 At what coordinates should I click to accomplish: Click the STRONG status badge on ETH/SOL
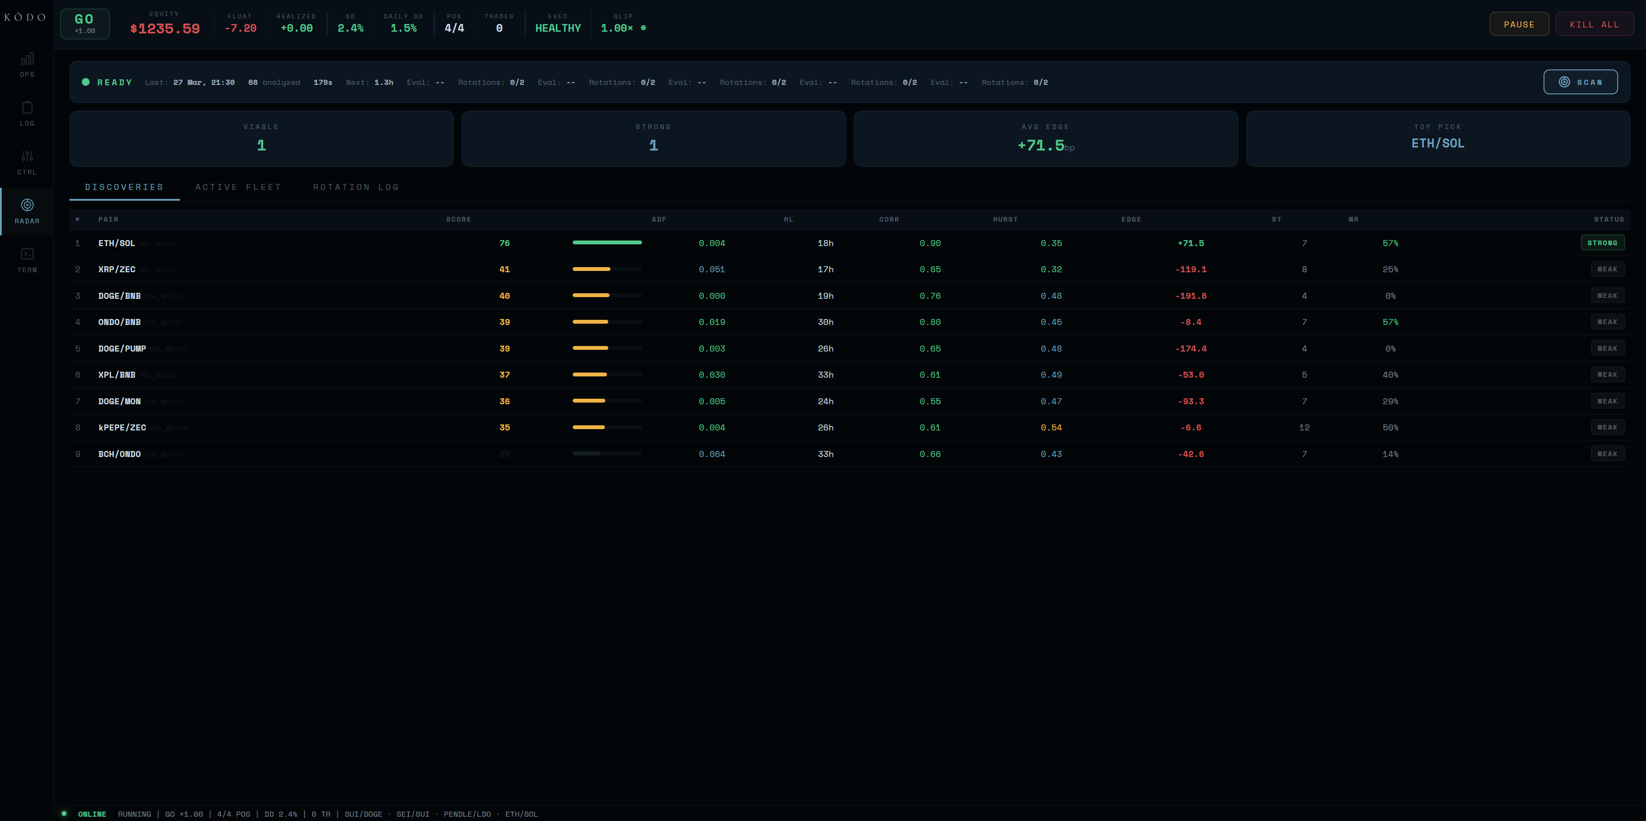1603,243
